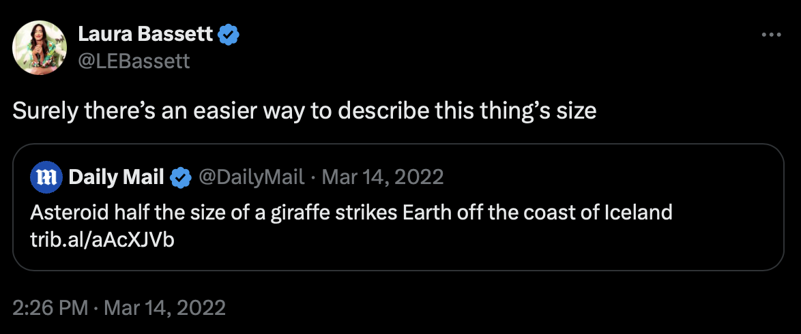Click the word "Asteroid" starting the quoted headline
The image size is (801, 334).
(59, 213)
